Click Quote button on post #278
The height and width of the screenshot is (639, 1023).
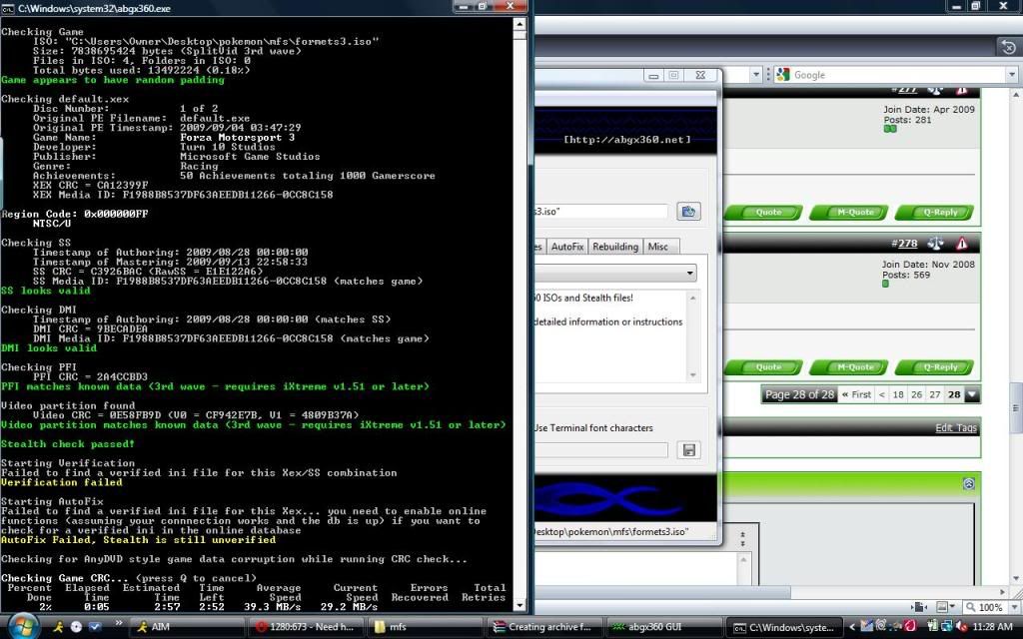762,367
